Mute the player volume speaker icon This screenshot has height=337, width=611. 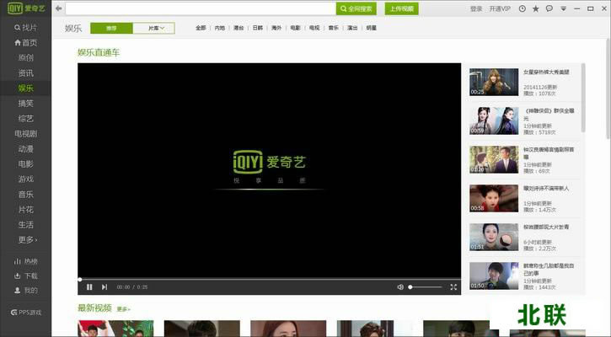[x=400, y=286]
